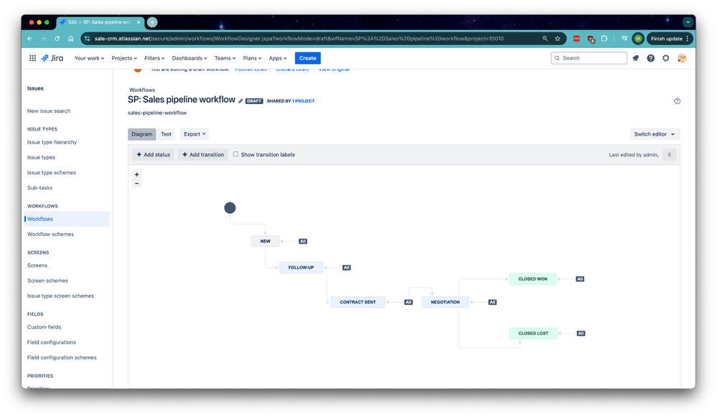Switch to the Diagram view tab
Image resolution: width=717 pixels, height=417 pixels.
[142, 134]
